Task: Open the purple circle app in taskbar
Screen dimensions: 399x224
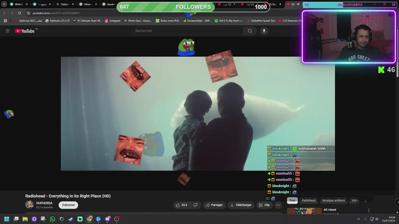Action: pos(34,219)
